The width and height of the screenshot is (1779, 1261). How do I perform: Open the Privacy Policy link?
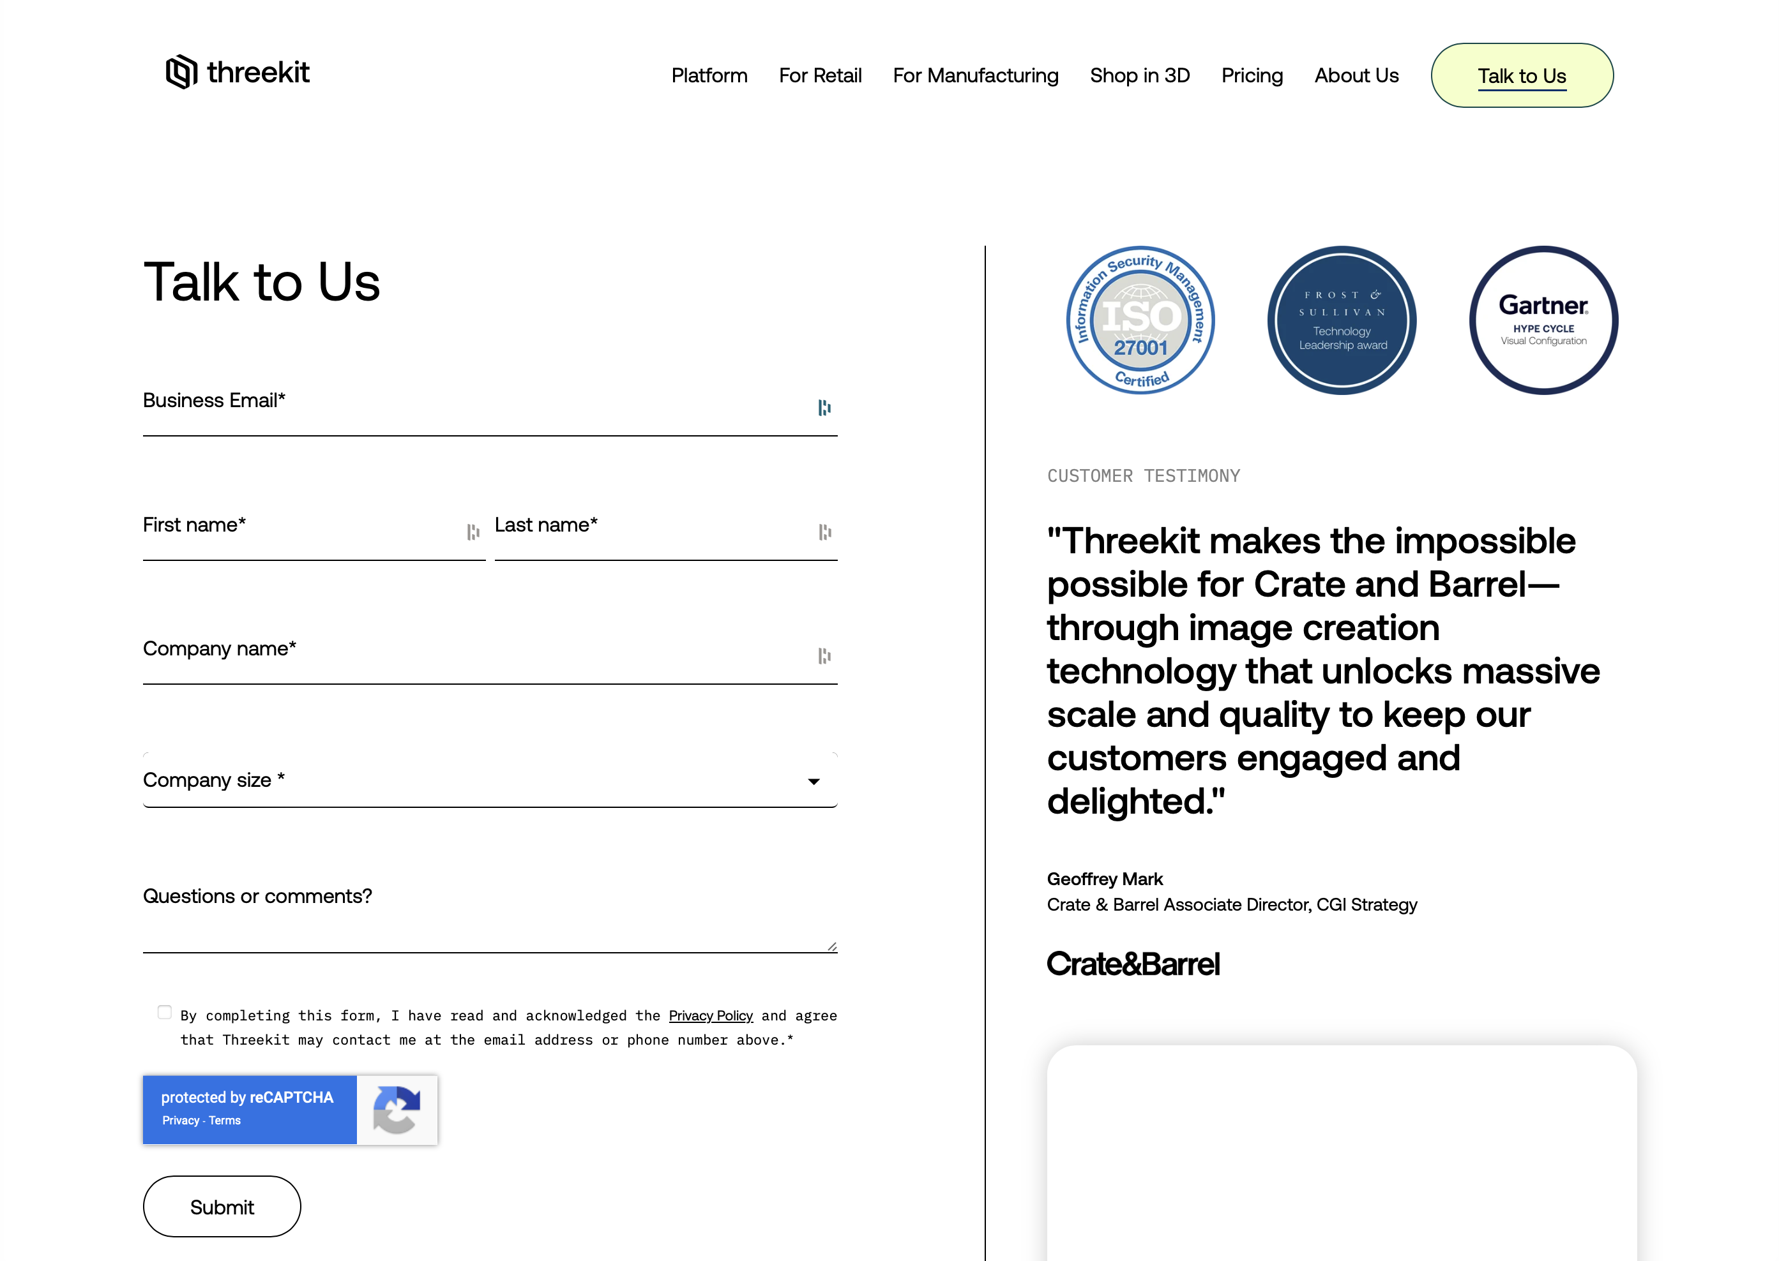710,1016
